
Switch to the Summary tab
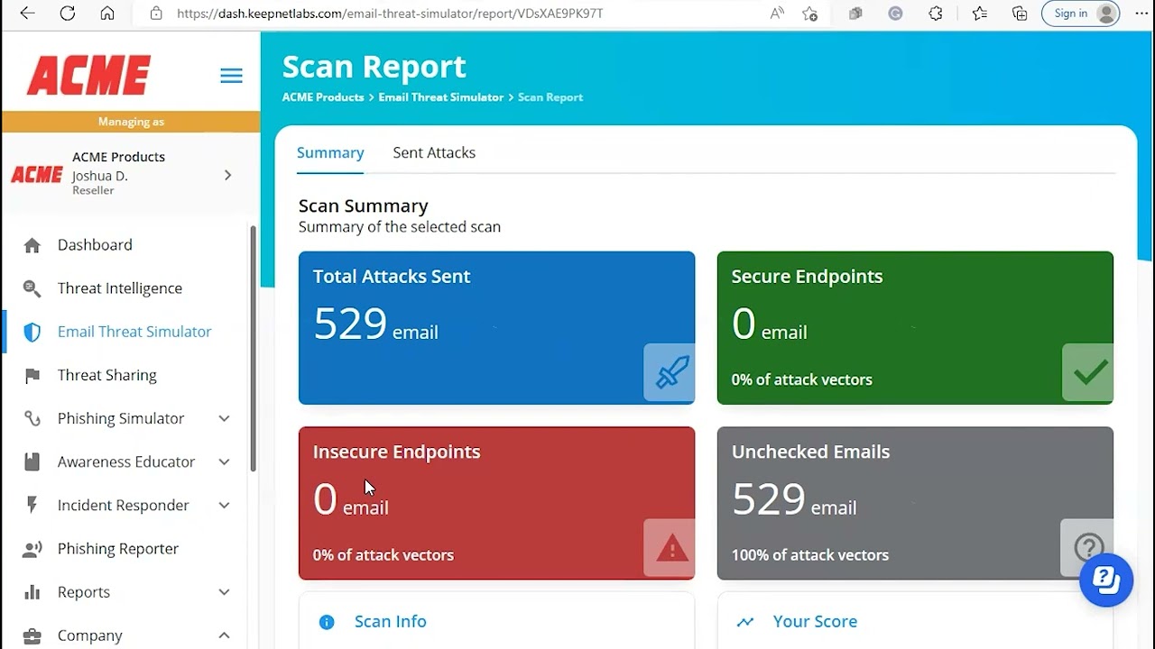coord(330,153)
